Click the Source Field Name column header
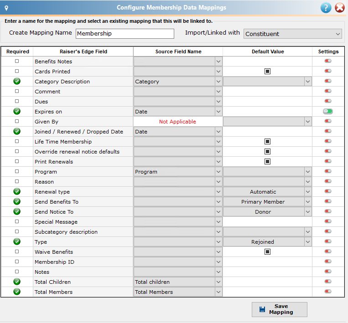This screenshot has width=348, height=323. [x=178, y=51]
